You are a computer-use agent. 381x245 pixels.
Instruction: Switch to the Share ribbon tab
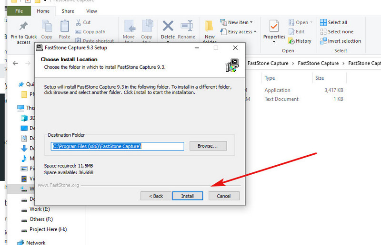click(68, 11)
